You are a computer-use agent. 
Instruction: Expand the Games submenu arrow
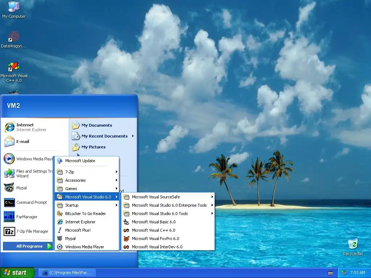click(x=117, y=188)
